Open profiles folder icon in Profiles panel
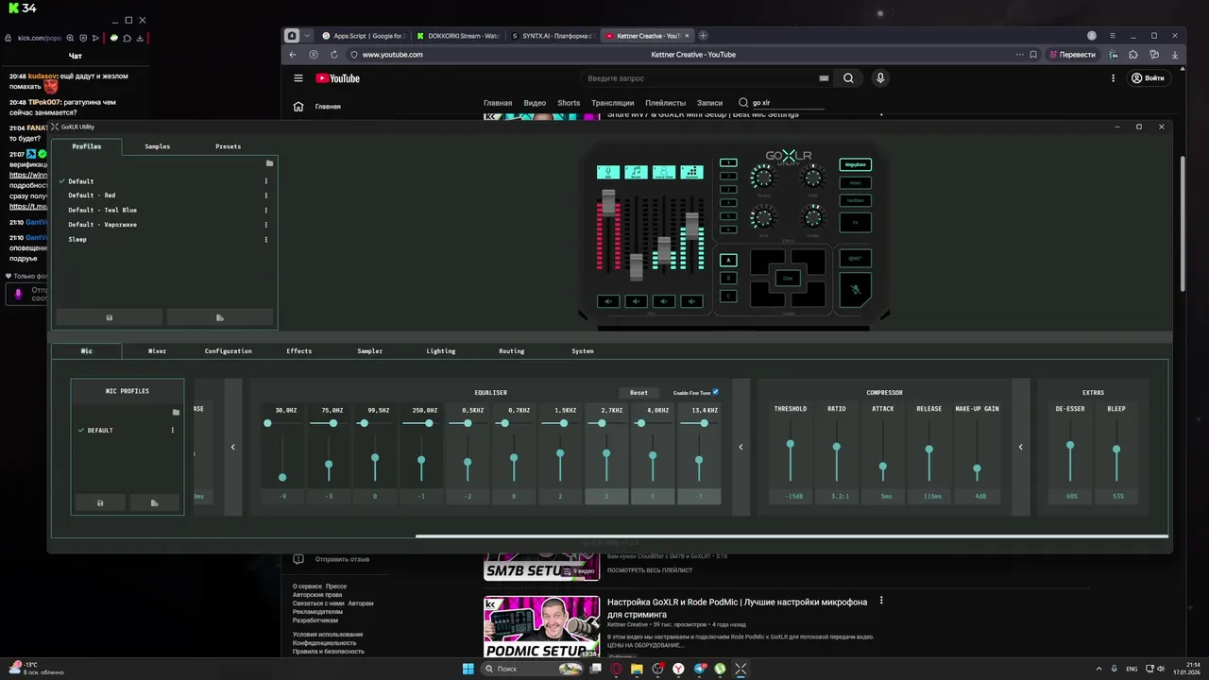 click(269, 163)
